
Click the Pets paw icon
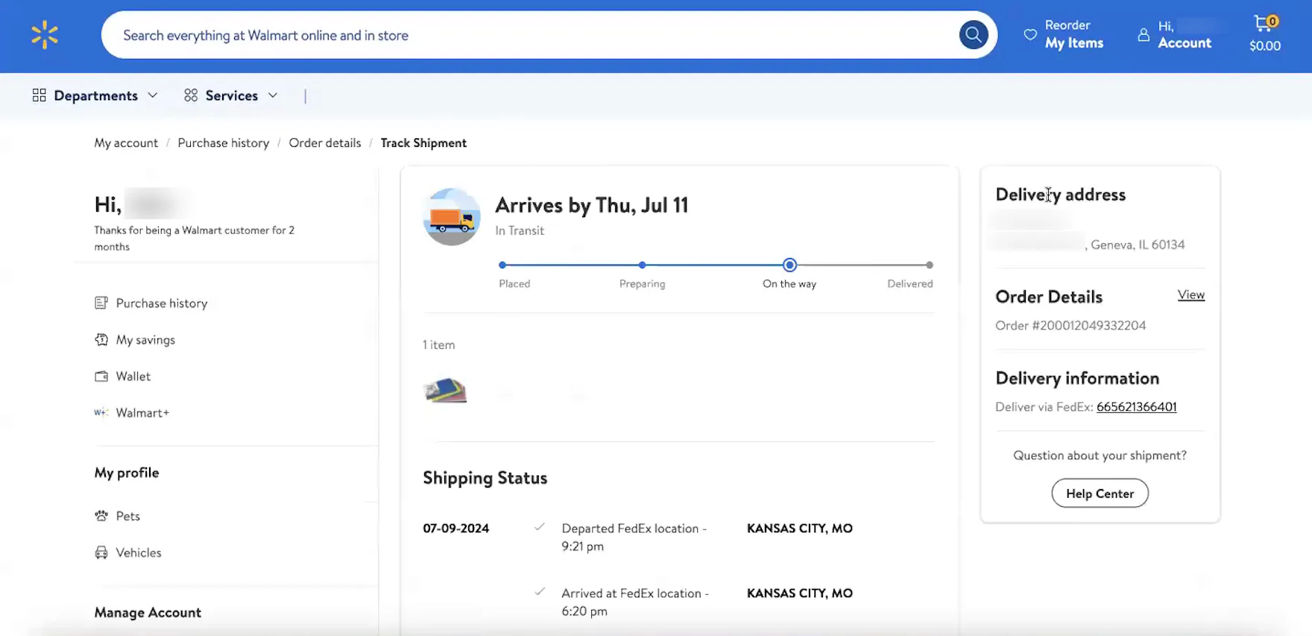click(x=101, y=516)
